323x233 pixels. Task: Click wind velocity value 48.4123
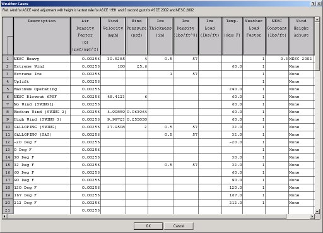click(x=113, y=97)
